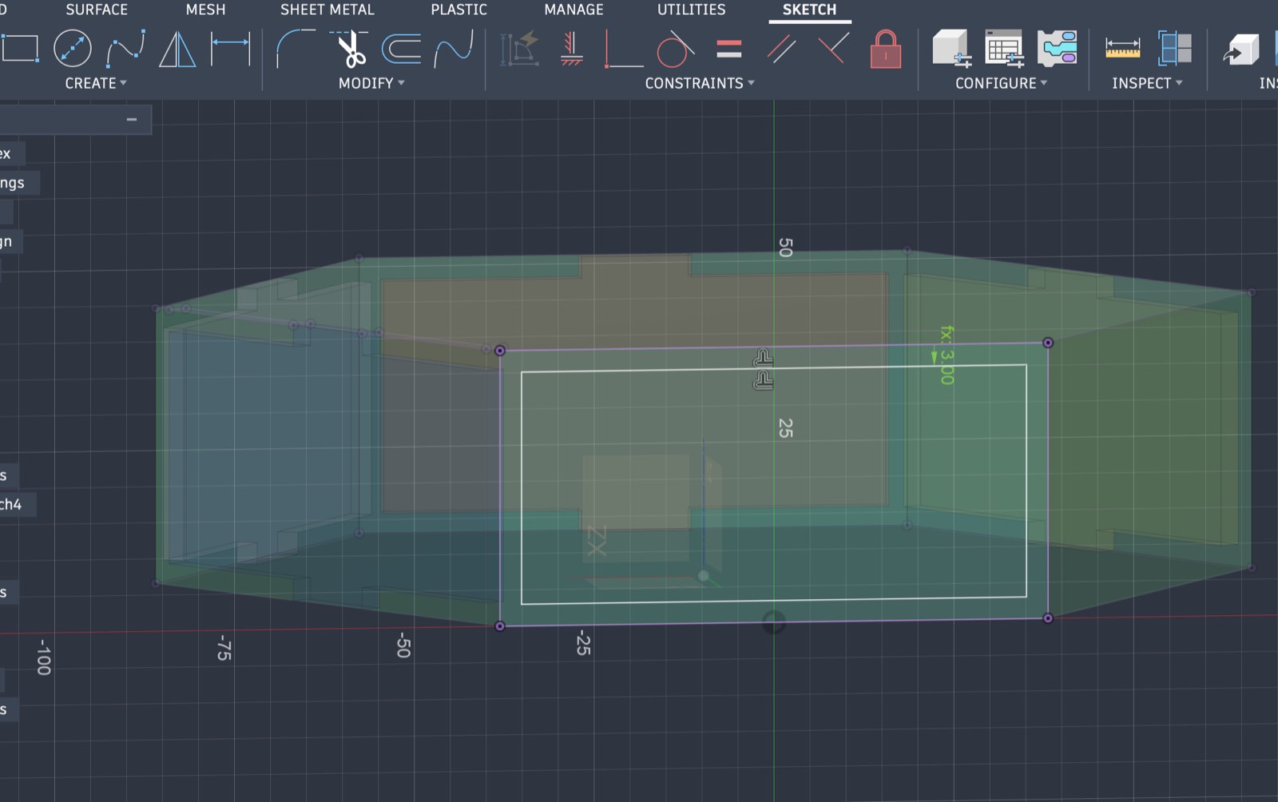Click the red hatched ground-symbol constraint icon
The image size is (1278, 802).
572,48
